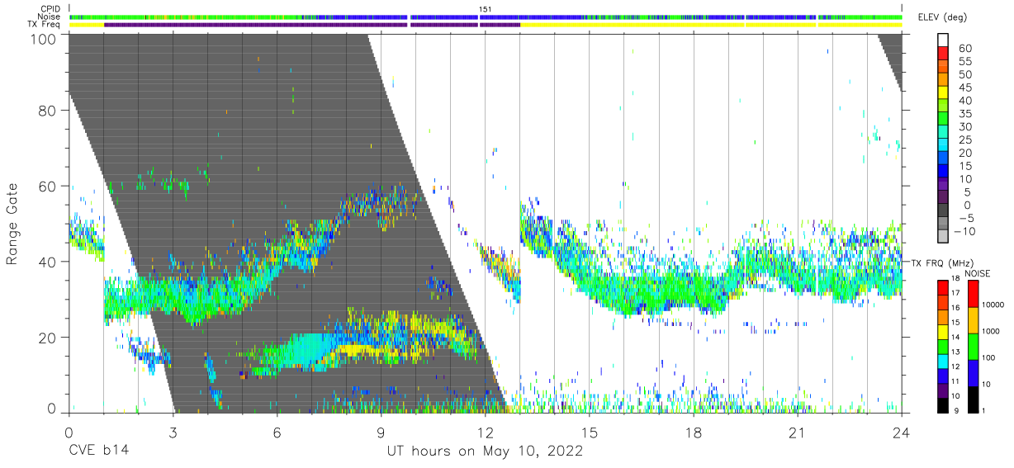
Task: Click the hour 18 tick label on x-axis
Action: [x=694, y=432]
